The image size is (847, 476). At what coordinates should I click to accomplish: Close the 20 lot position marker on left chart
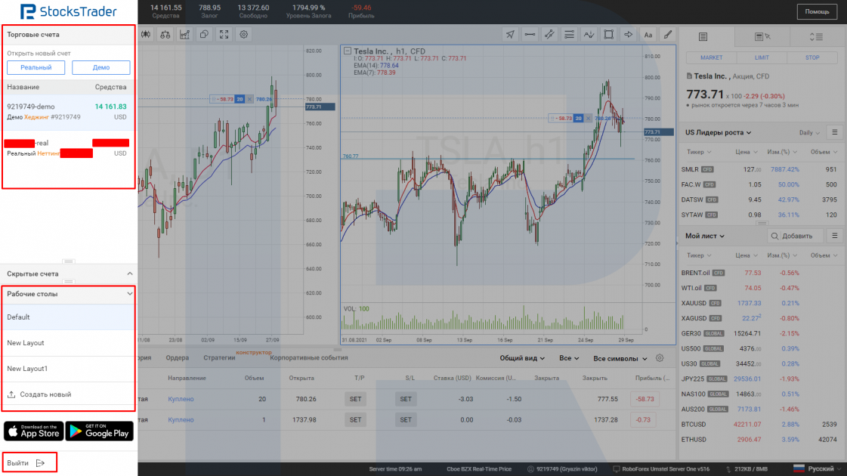click(x=249, y=100)
